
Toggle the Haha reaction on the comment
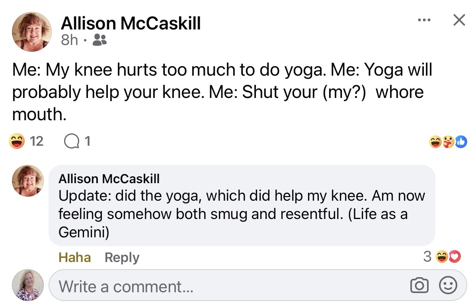click(75, 257)
